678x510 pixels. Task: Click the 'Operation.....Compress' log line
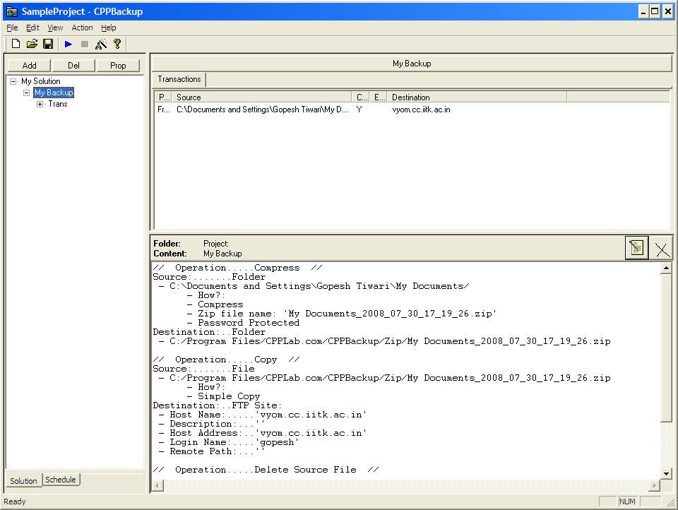coord(237,268)
